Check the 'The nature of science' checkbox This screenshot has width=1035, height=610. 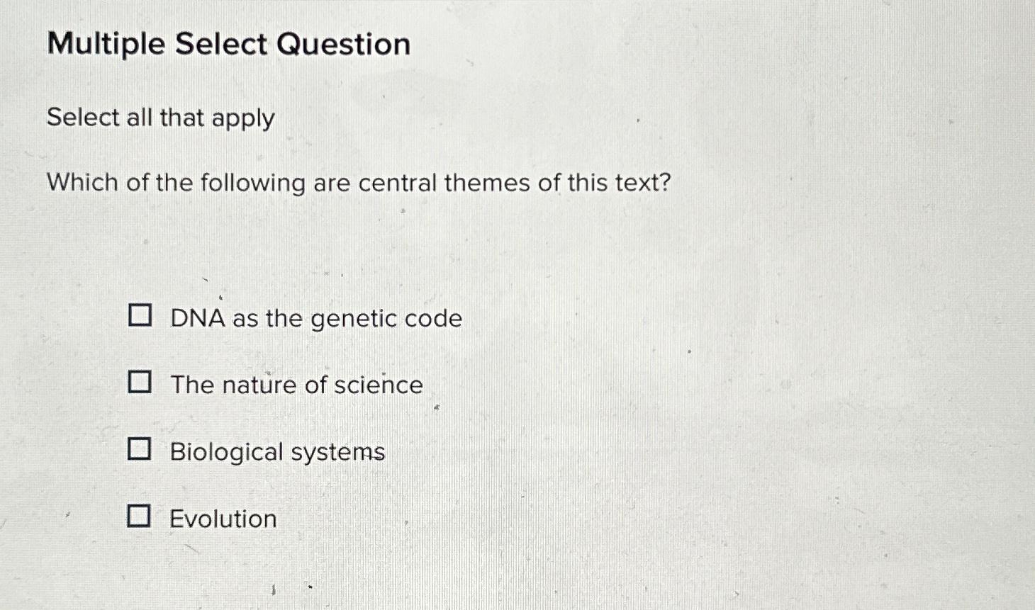tap(141, 383)
